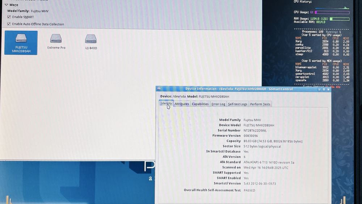Minimize the Device Information window
The image size is (362, 204).
pyautogui.click(x=320, y=89)
